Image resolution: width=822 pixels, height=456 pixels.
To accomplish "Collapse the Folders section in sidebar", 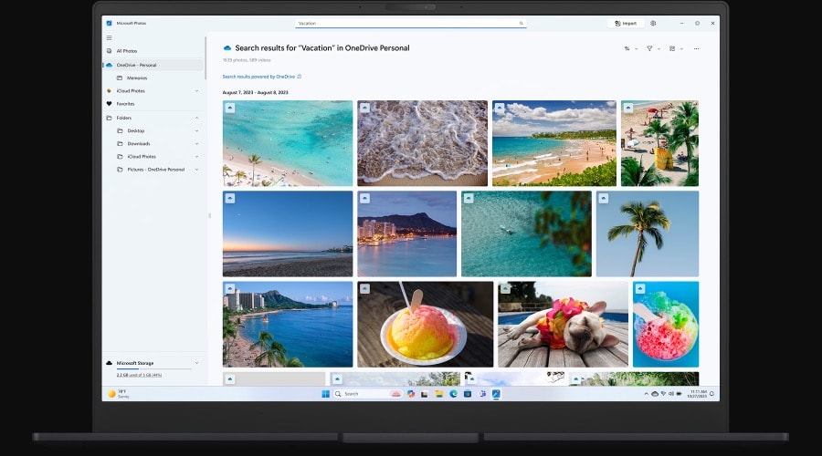I will 196,118.
